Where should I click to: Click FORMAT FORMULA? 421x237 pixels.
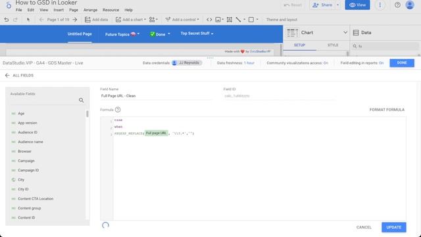(x=387, y=110)
